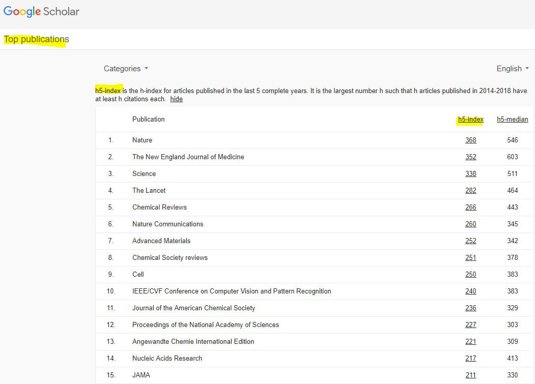Click the Google Scholar logo
Image resolution: width=535 pixels, height=384 pixels.
tap(41, 11)
